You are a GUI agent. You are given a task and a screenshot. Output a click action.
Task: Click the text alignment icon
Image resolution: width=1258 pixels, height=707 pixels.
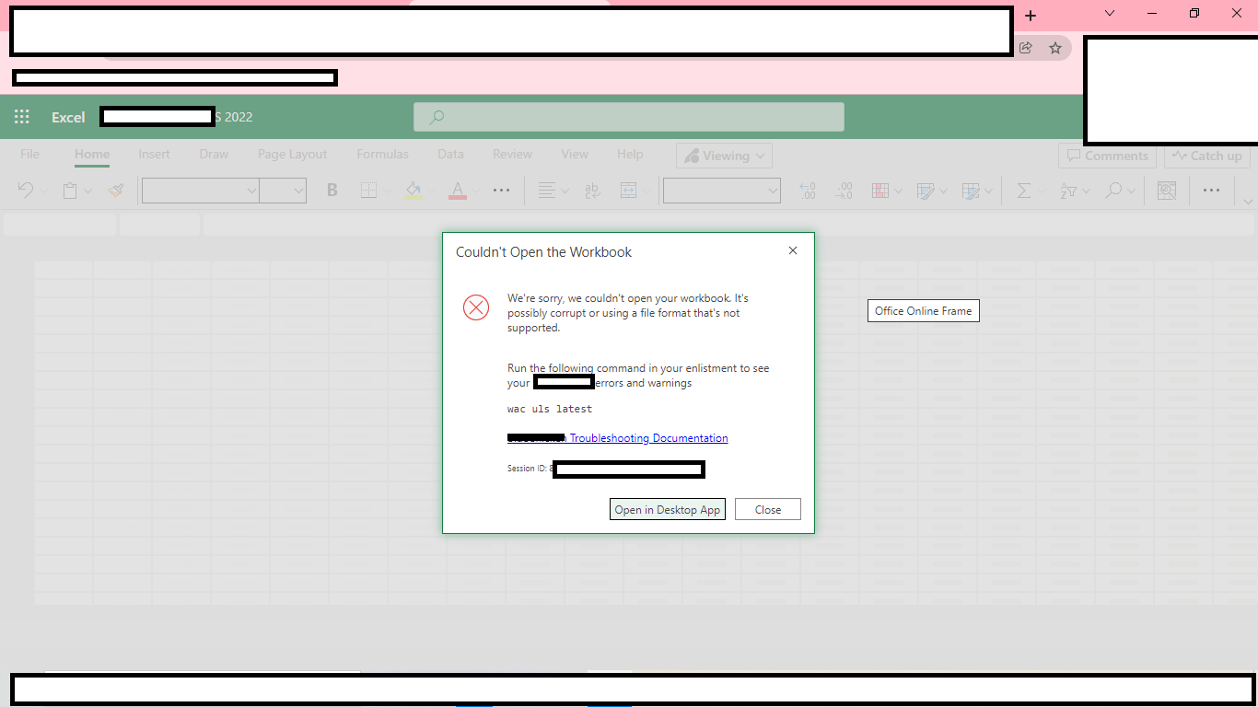(546, 191)
